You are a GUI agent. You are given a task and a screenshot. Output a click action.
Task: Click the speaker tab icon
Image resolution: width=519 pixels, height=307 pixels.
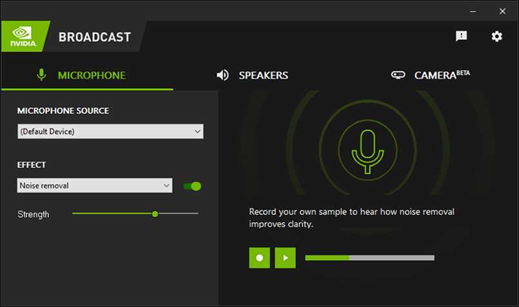coord(222,75)
